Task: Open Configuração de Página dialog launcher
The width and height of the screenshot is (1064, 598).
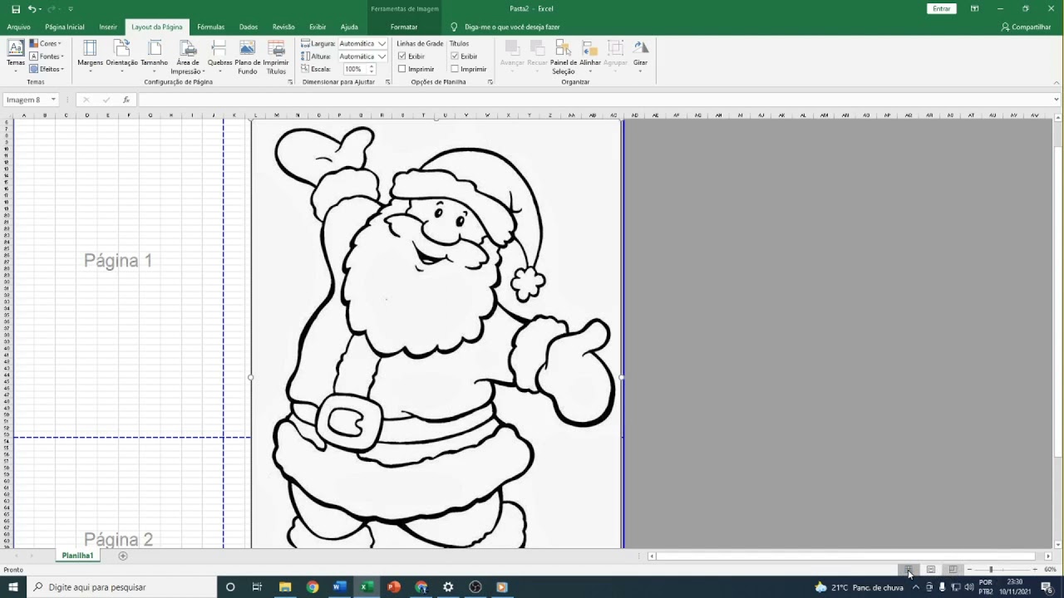Action: pos(290,82)
